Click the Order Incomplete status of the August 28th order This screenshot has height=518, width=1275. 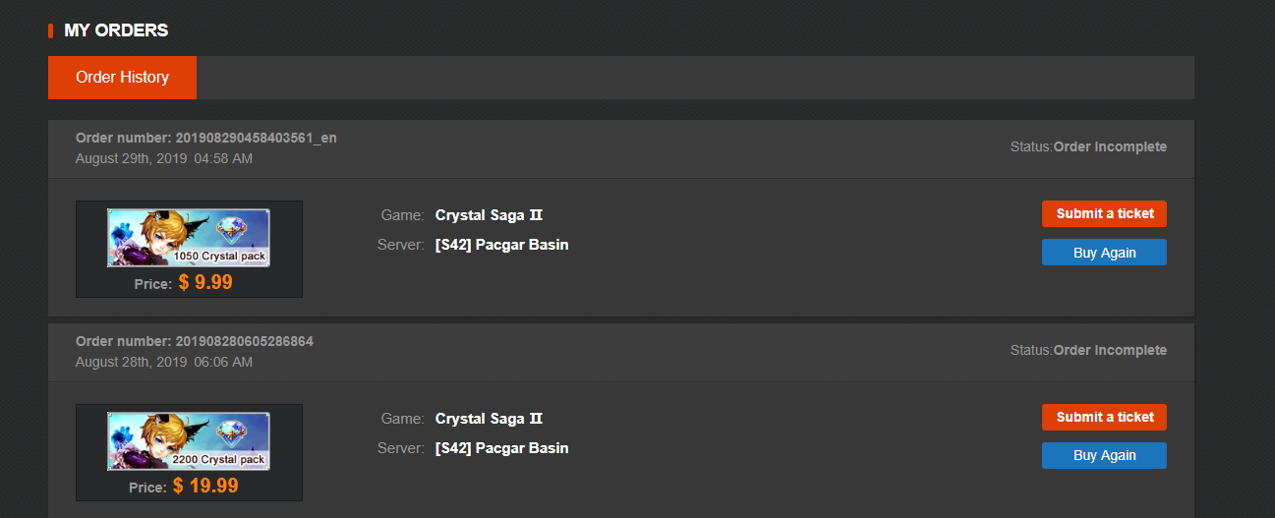click(x=1110, y=351)
